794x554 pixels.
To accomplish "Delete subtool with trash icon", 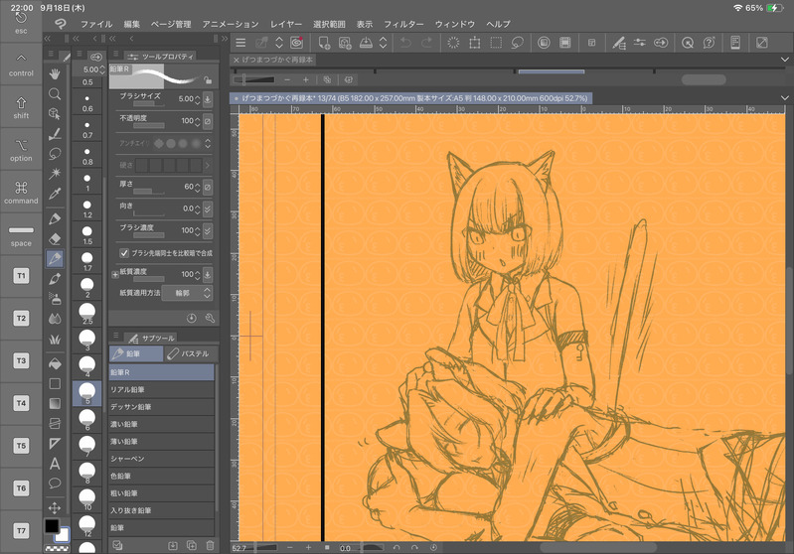I will (210, 545).
